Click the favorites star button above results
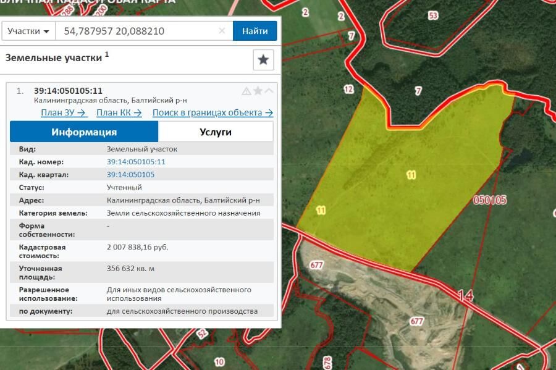The height and width of the screenshot is (370, 556). [x=263, y=60]
